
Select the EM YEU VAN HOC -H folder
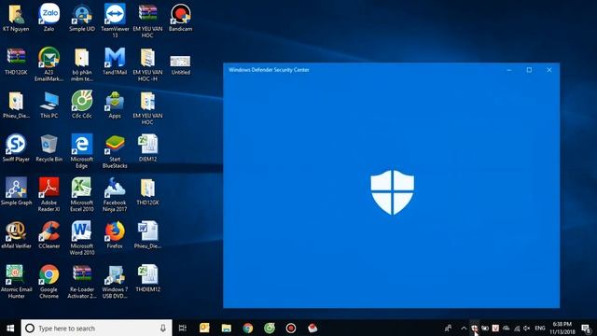click(x=147, y=63)
